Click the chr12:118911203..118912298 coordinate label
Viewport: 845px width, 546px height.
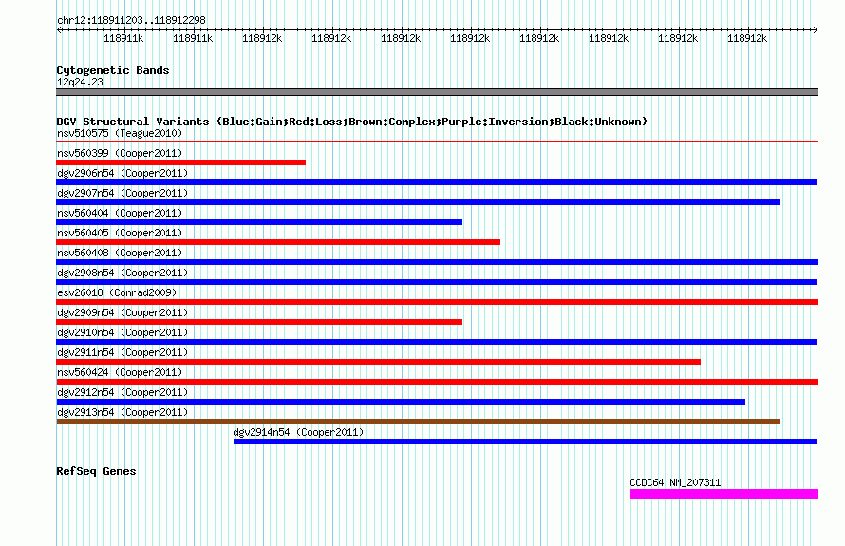131,20
